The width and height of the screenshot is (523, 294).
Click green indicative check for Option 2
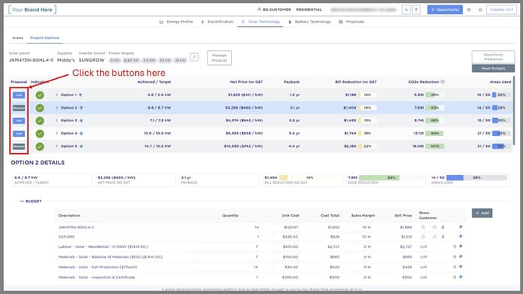click(x=40, y=108)
